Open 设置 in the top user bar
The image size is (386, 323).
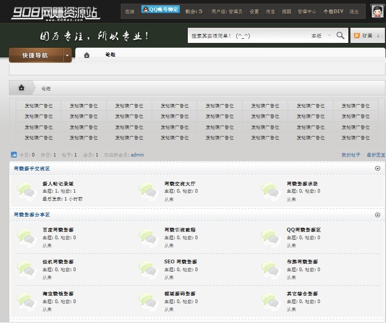pyautogui.click(x=254, y=12)
